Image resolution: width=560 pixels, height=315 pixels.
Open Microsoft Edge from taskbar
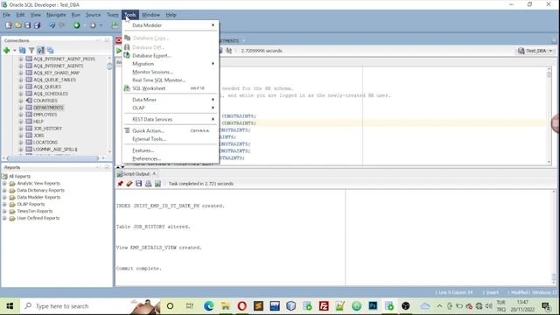tap(208, 306)
